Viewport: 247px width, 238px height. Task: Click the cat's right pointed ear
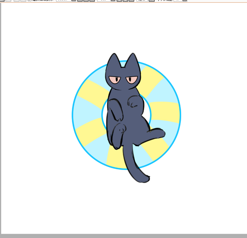tap(132, 61)
